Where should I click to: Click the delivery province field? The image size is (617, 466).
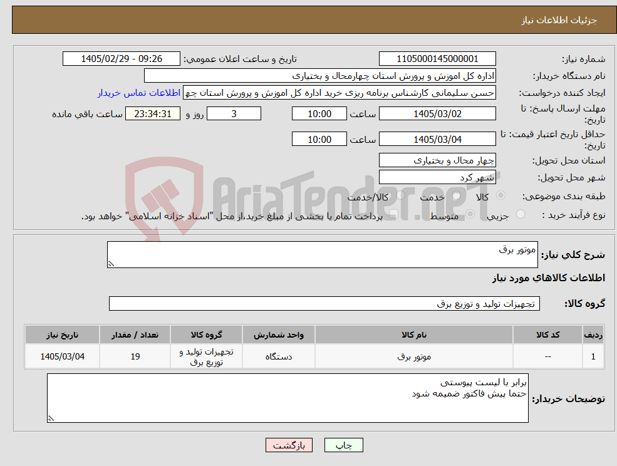click(437, 160)
